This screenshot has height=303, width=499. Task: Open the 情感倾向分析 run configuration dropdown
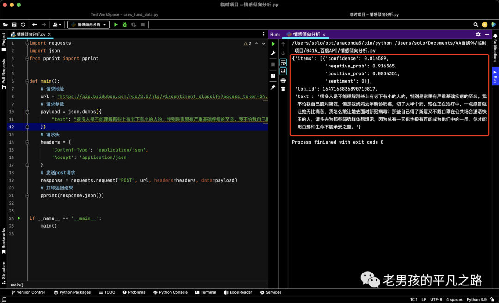pyautogui.click(x=88, y=24)
